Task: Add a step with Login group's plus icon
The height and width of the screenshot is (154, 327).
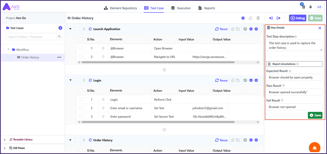Action: pos(256,80)
